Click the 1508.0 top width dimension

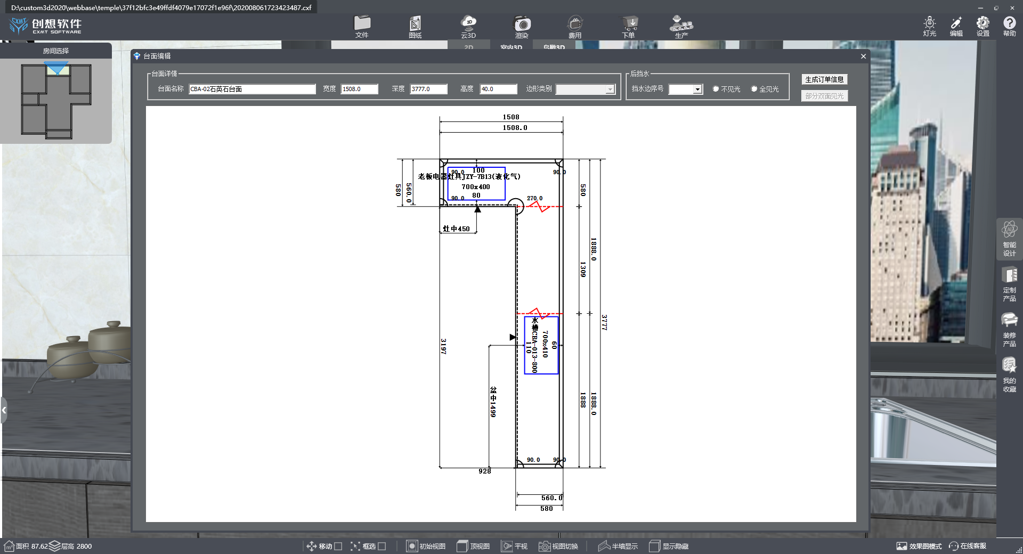515,128
